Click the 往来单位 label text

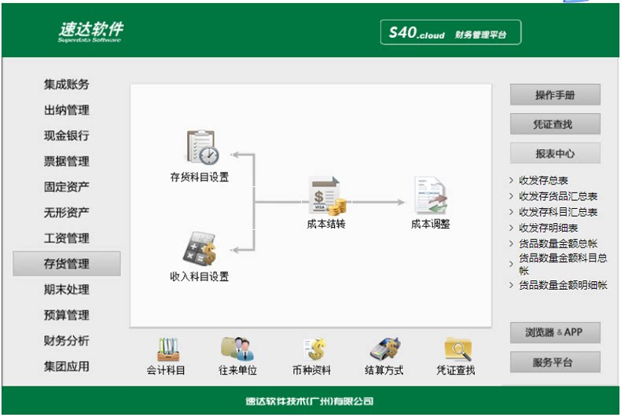tap(237, 371)
